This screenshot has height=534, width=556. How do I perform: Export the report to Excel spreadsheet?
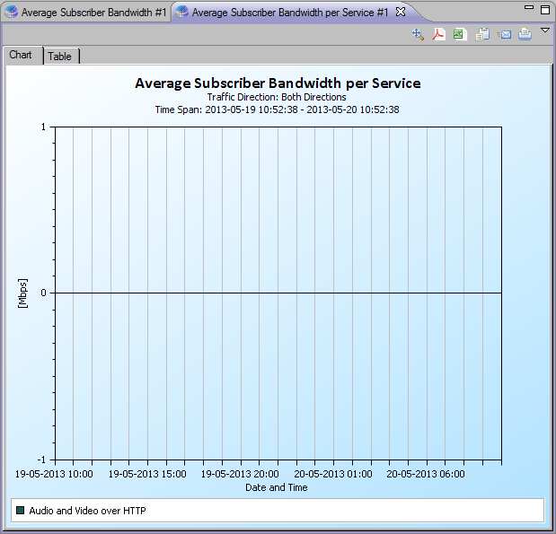(460, 34)
